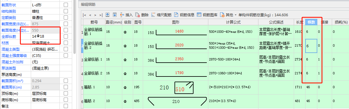Click the 根数 input field in row 2
The image size is (349, 109).
(311, 46)
